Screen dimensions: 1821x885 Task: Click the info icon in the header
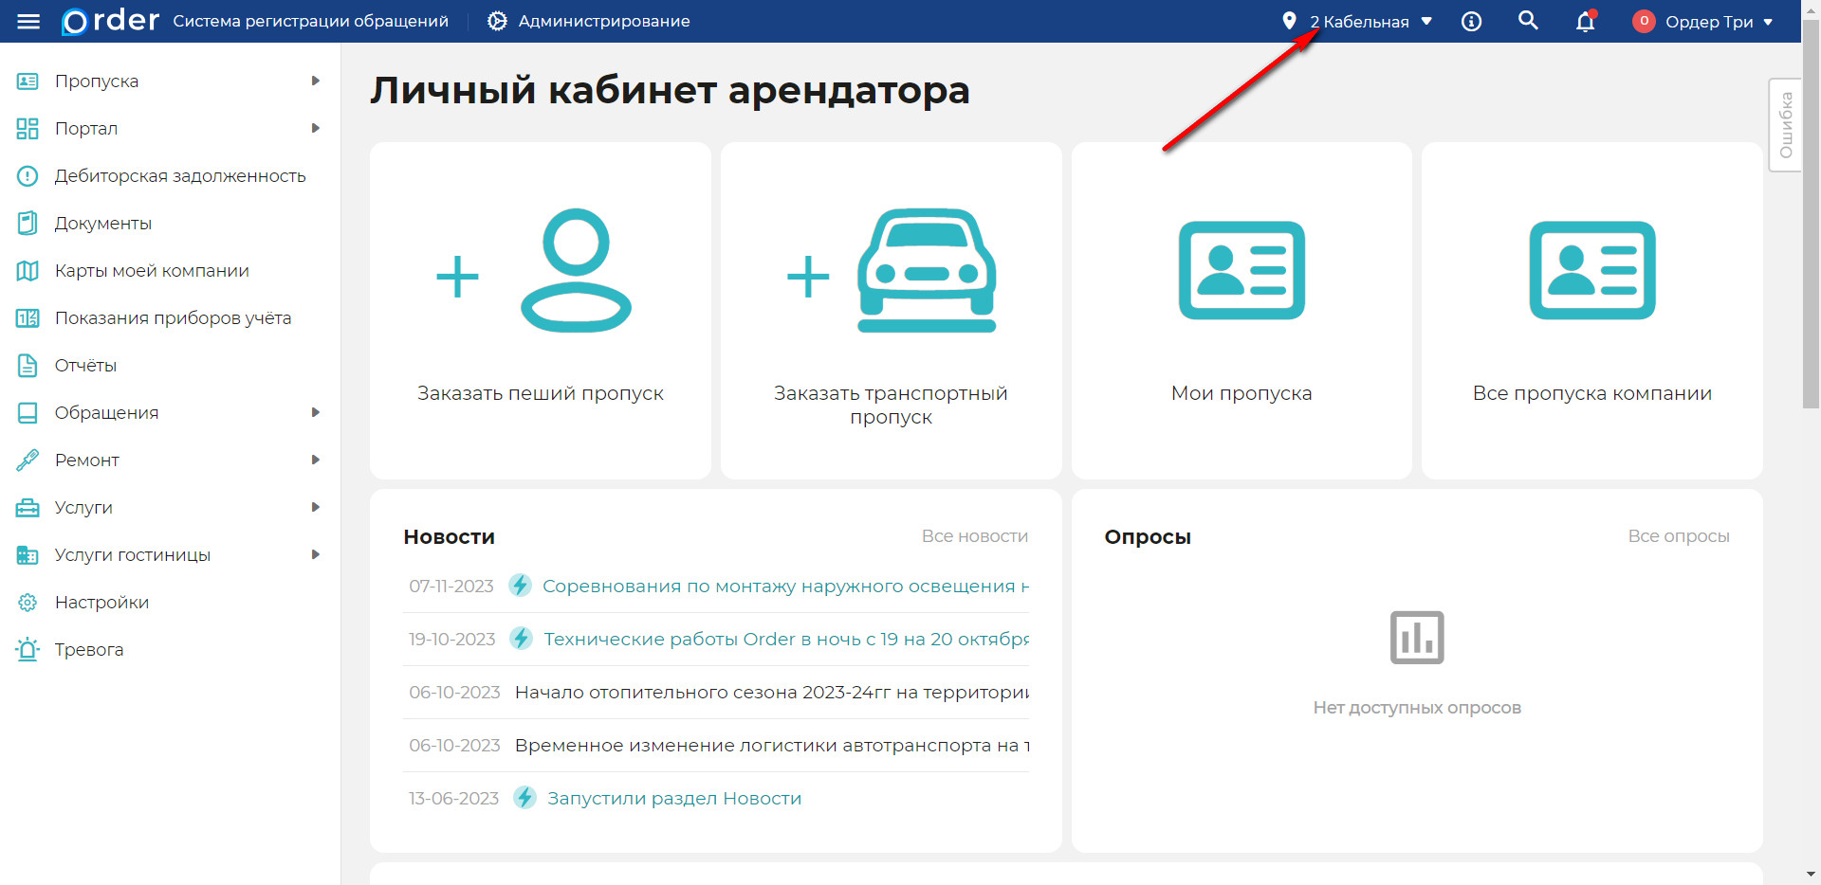pyautogui.click(x=1471, y=21)
